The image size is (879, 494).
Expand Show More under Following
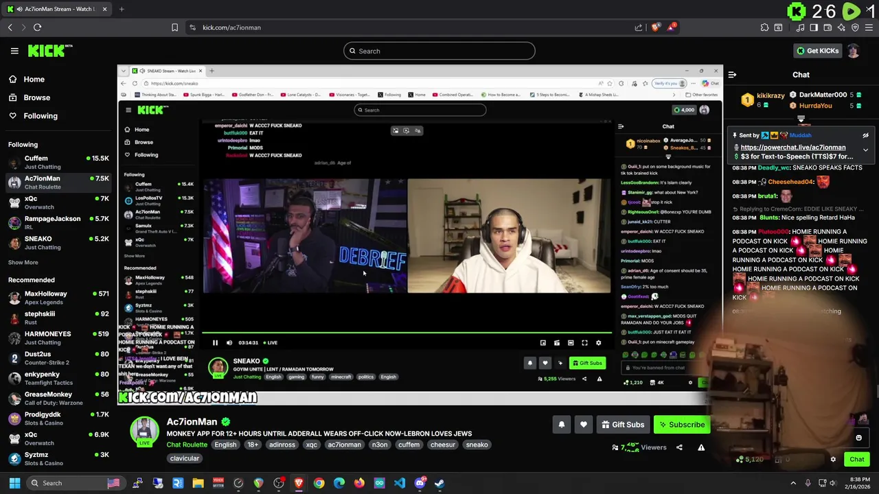23,262
